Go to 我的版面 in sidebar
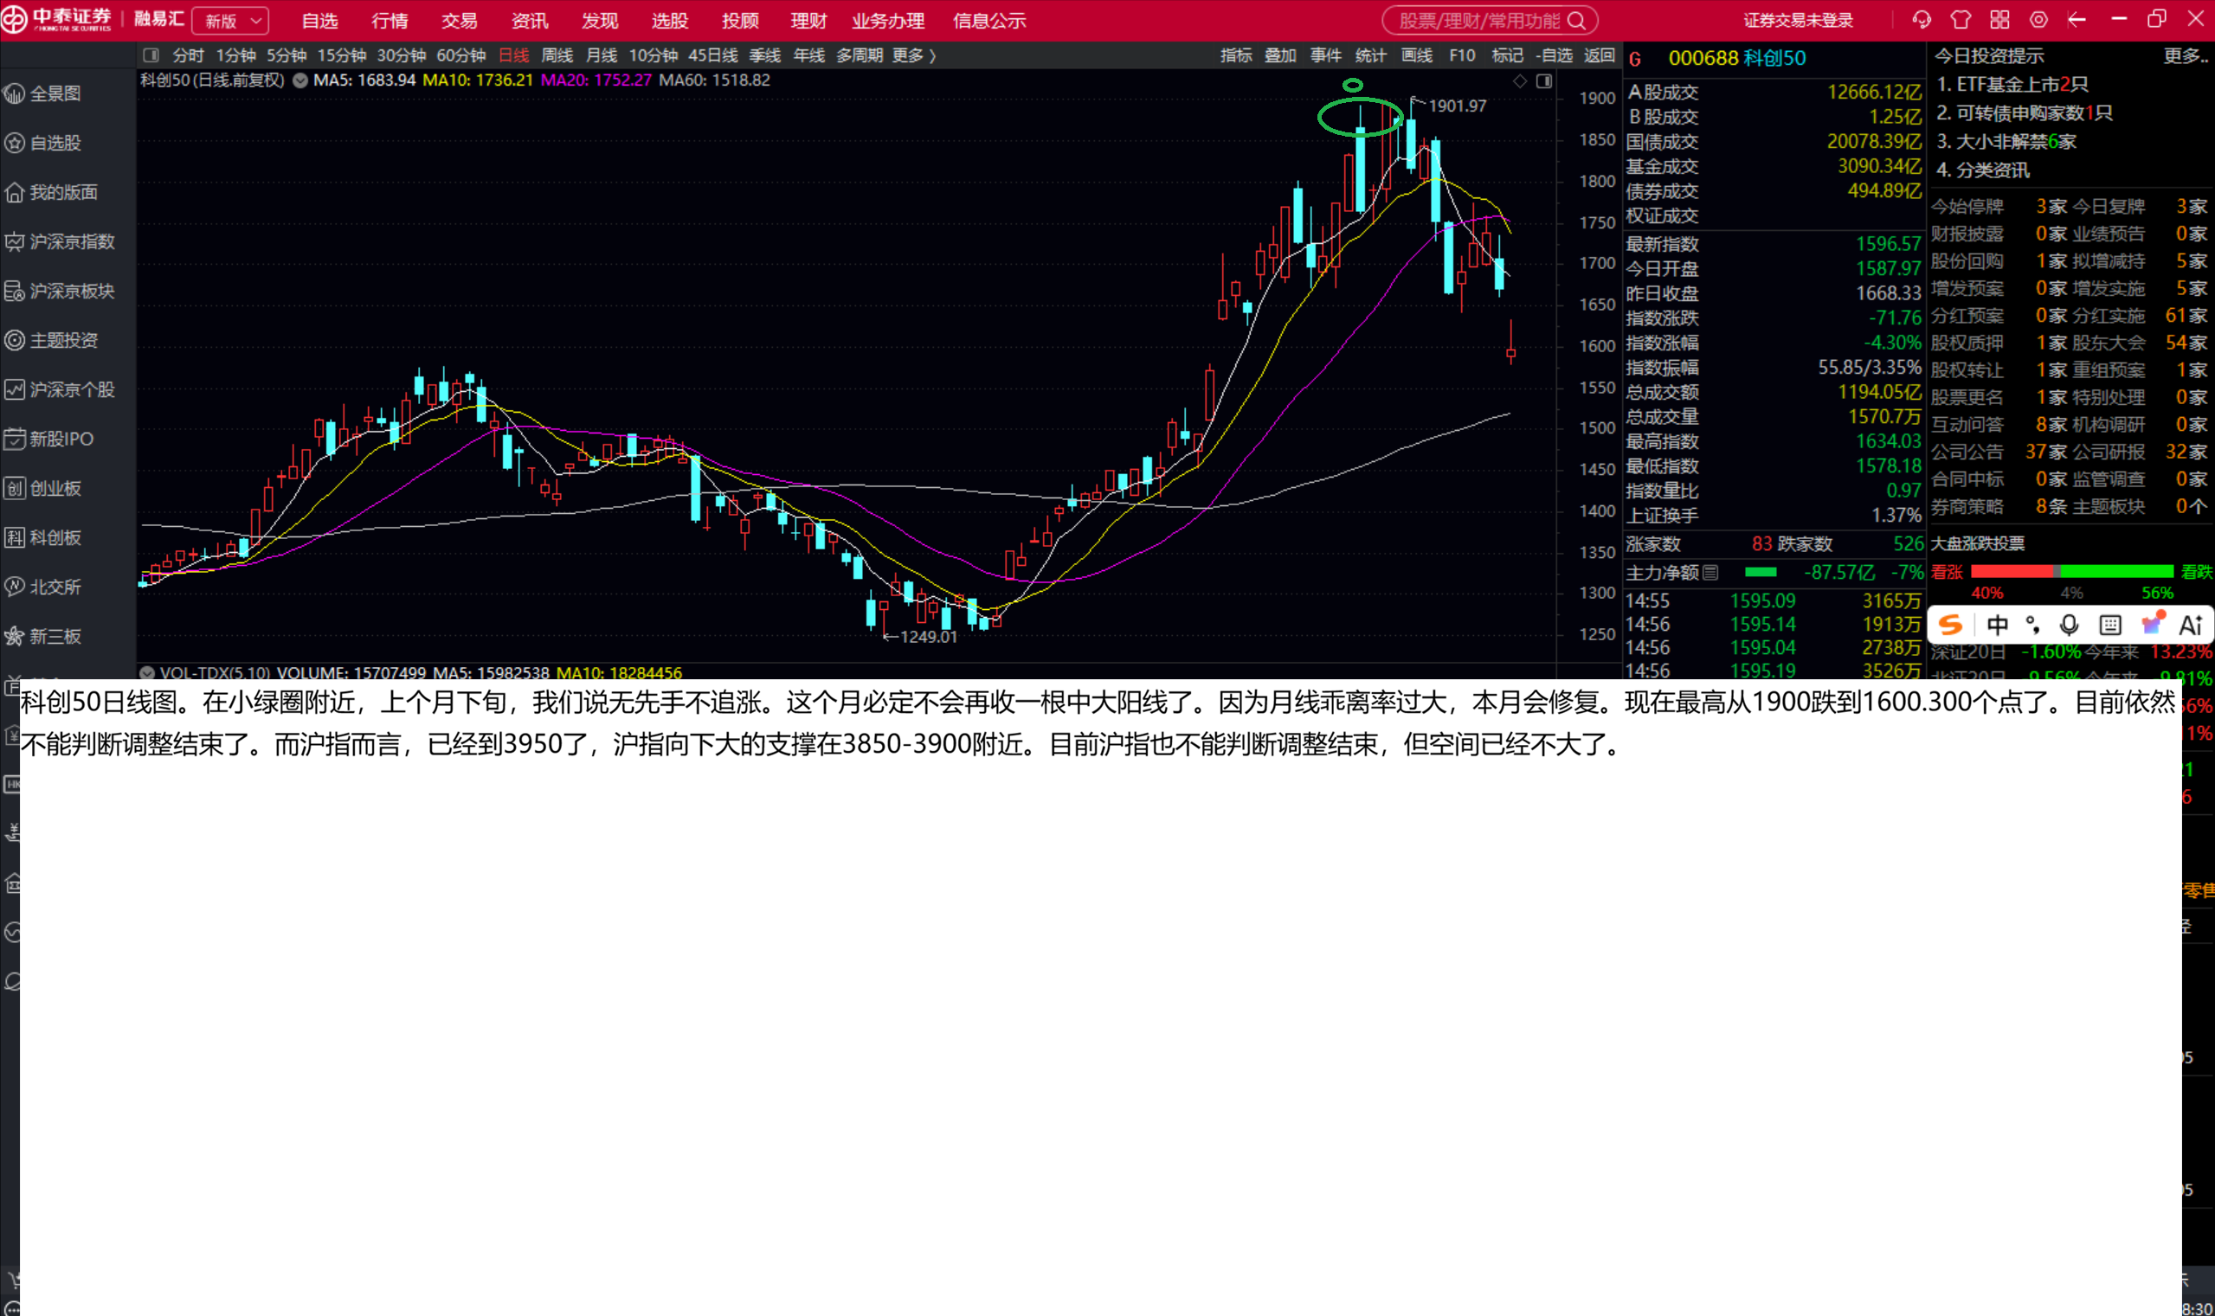 pos(51,192)
